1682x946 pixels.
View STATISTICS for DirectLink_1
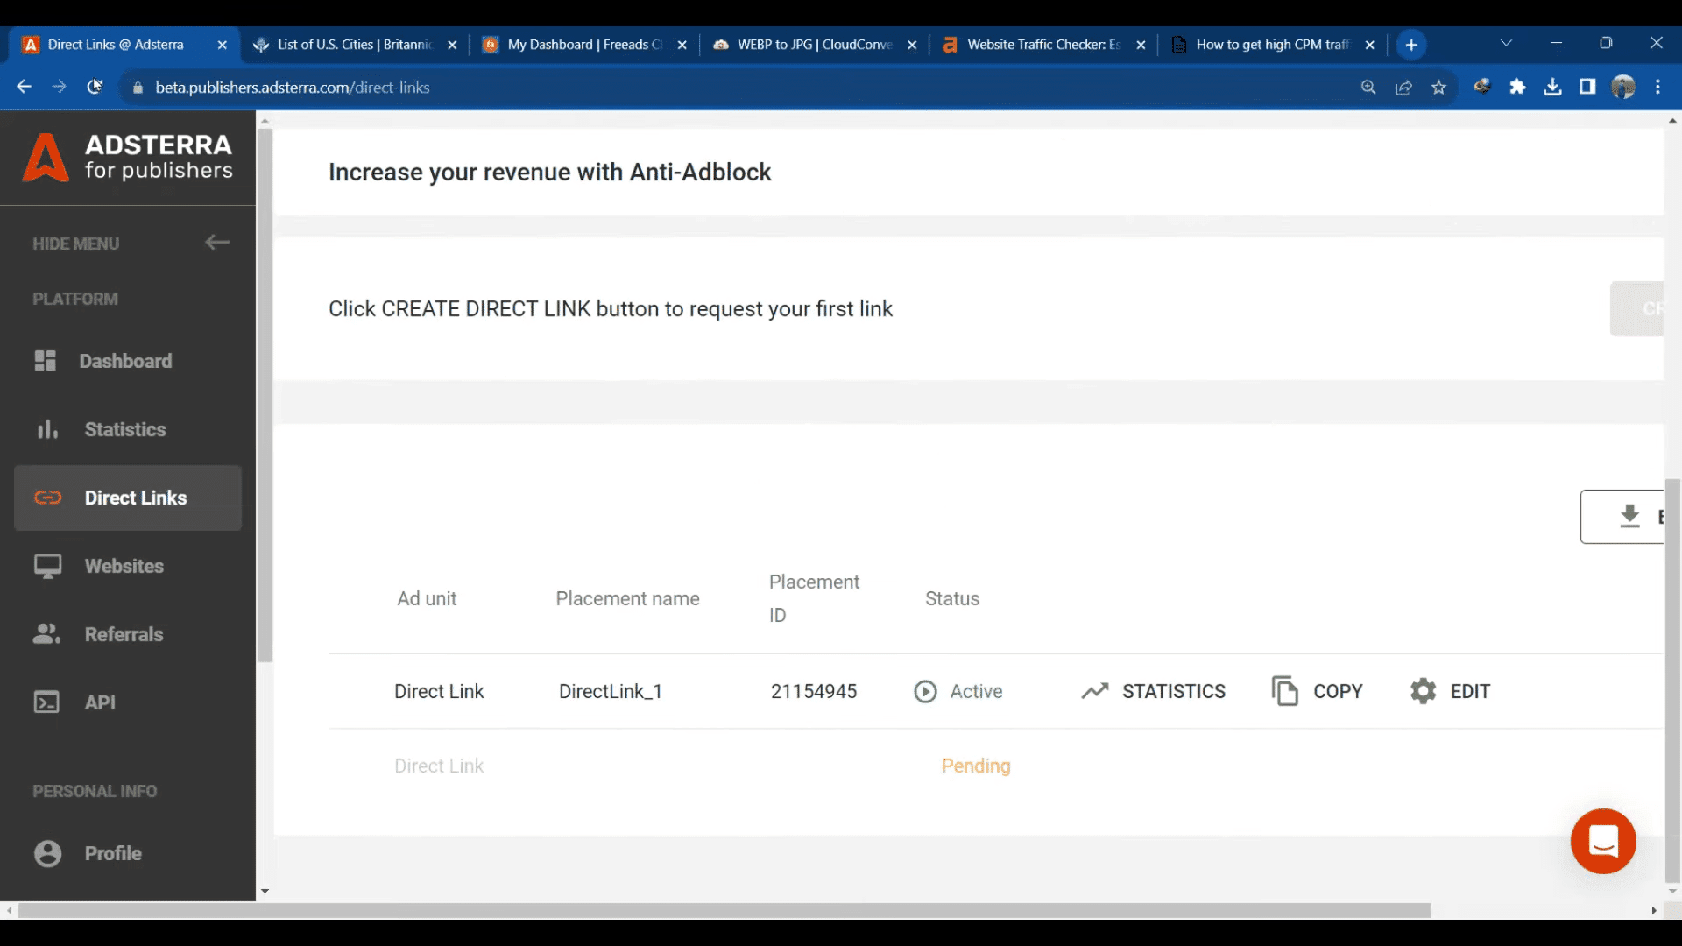click(1153, 691)
